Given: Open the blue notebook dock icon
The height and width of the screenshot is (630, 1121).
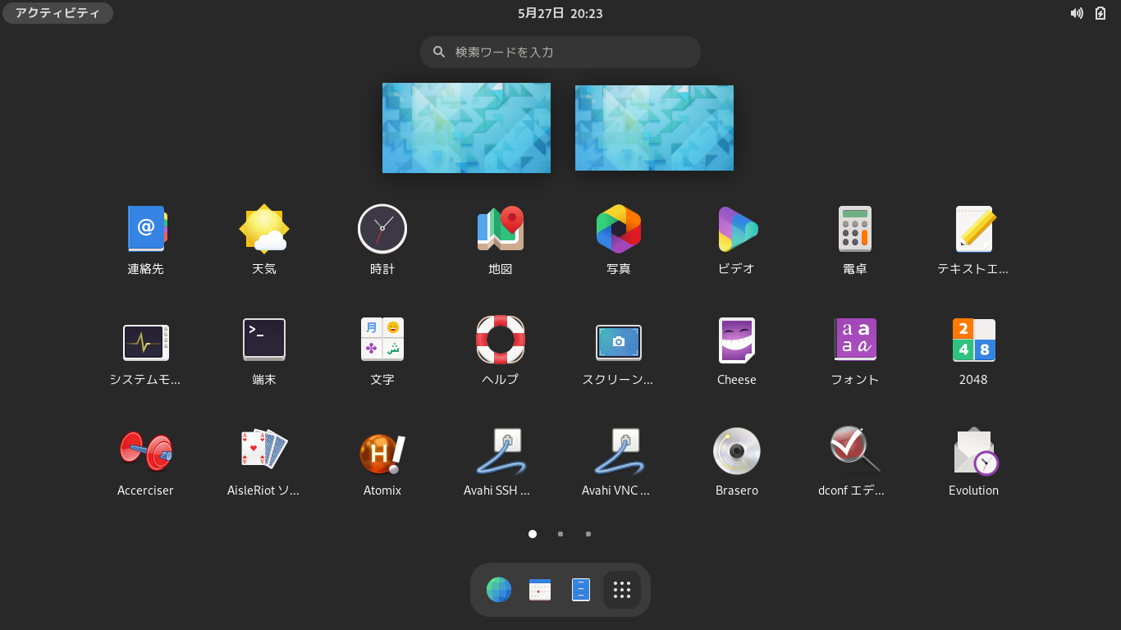Looking at the screenshot, I should click(581, 590).
